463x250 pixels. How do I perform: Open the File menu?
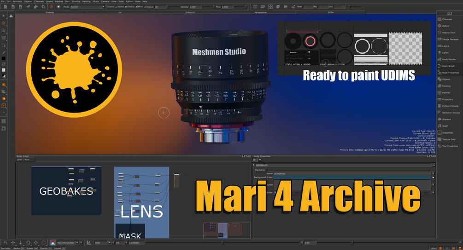3,1
